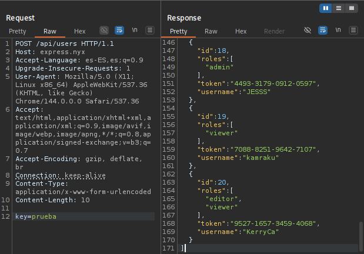Toggle word wrap in the Request panel

pyautogui.click(x=119, y=30)
